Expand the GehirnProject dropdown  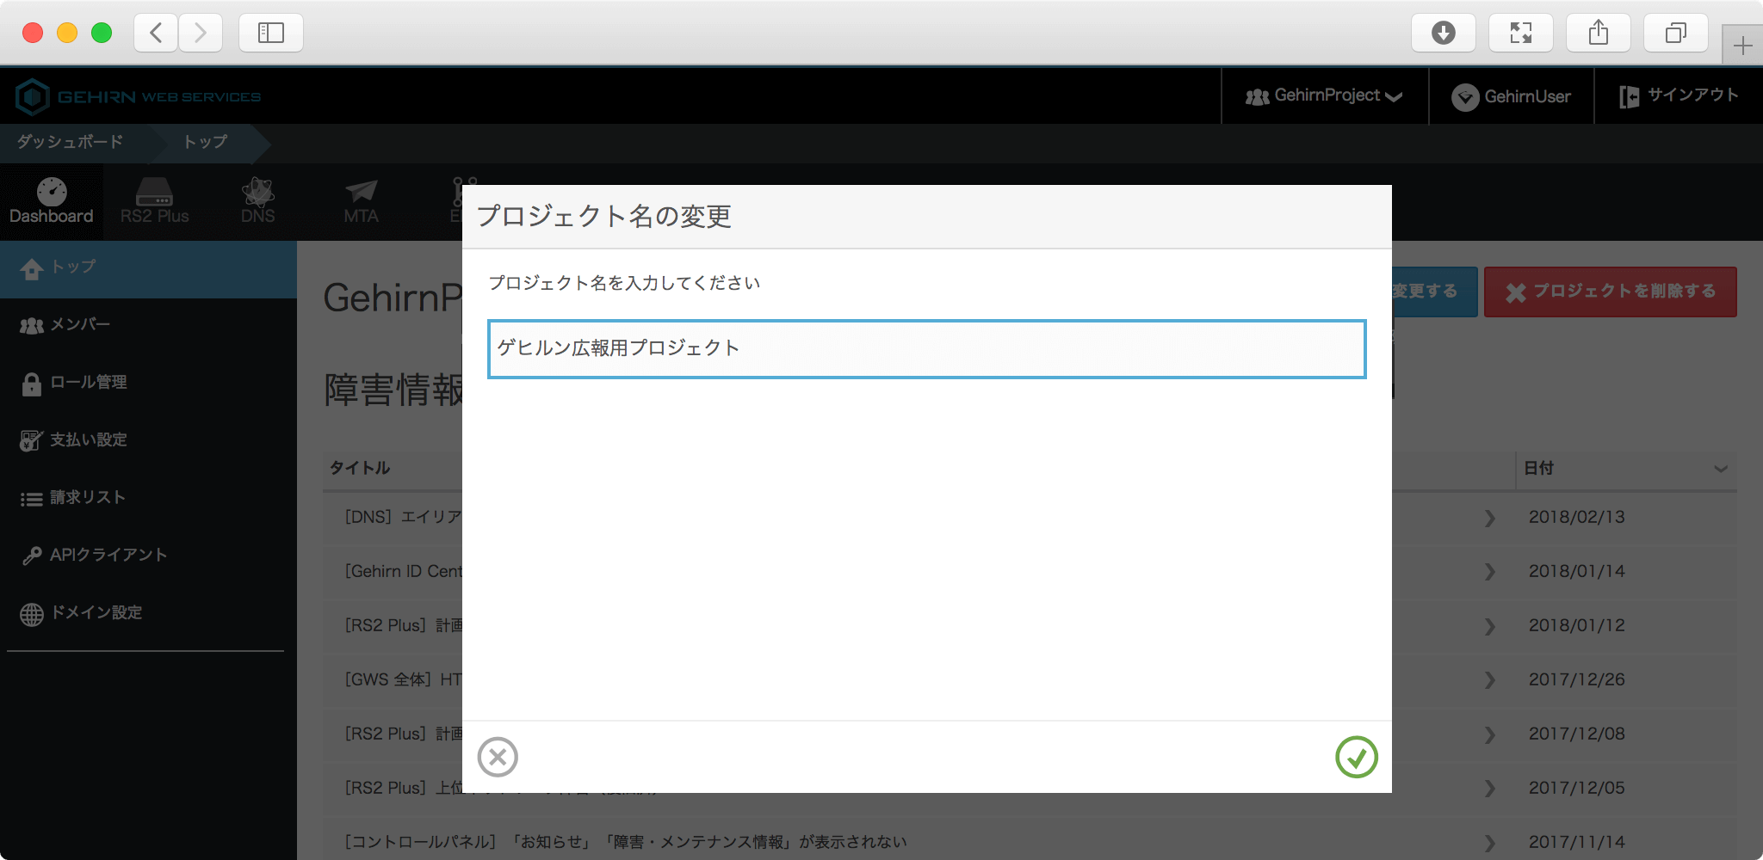[x=1324, y=96]
